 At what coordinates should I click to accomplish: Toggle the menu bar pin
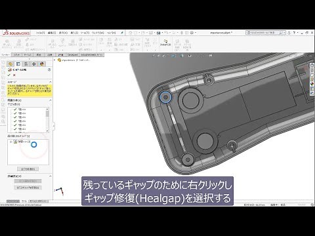(122, 33)
